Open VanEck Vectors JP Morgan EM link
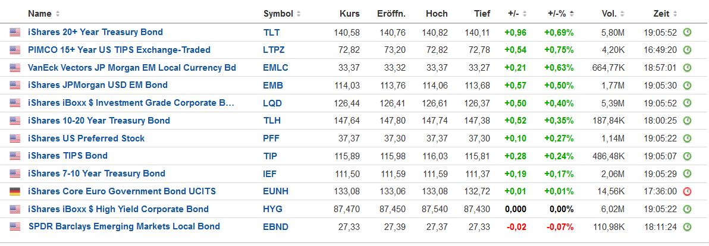Image resolution: width=709 pixels, height=246 pixels. coord(132,68)
